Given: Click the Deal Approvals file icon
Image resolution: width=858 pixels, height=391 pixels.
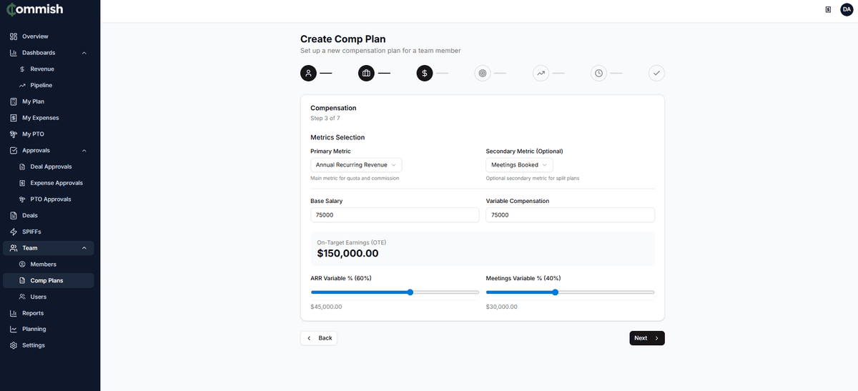Looking at the screenshot, I should [x=22, y=167].
